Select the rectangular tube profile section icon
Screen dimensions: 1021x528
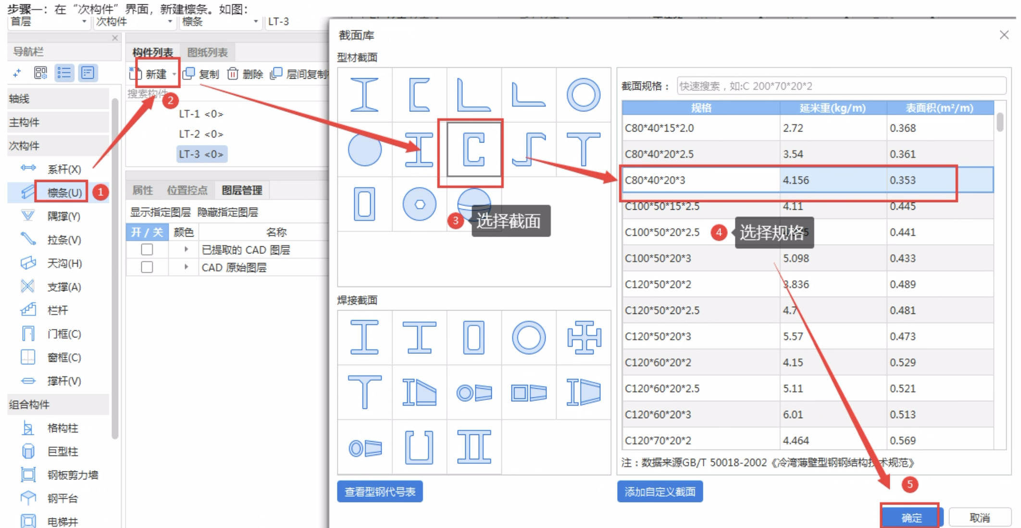pos(364,204)
